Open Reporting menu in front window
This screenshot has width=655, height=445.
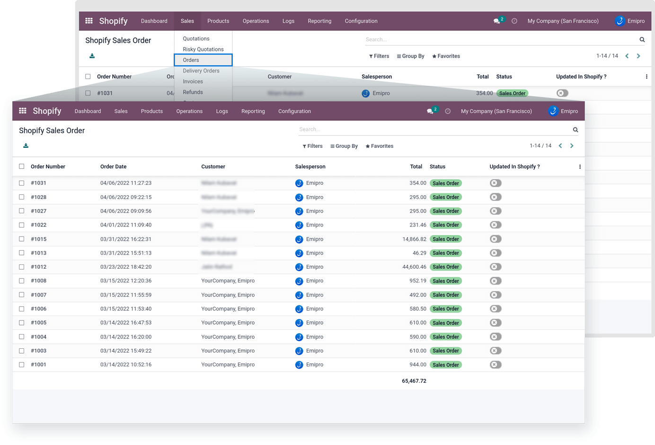pos(253,111)
